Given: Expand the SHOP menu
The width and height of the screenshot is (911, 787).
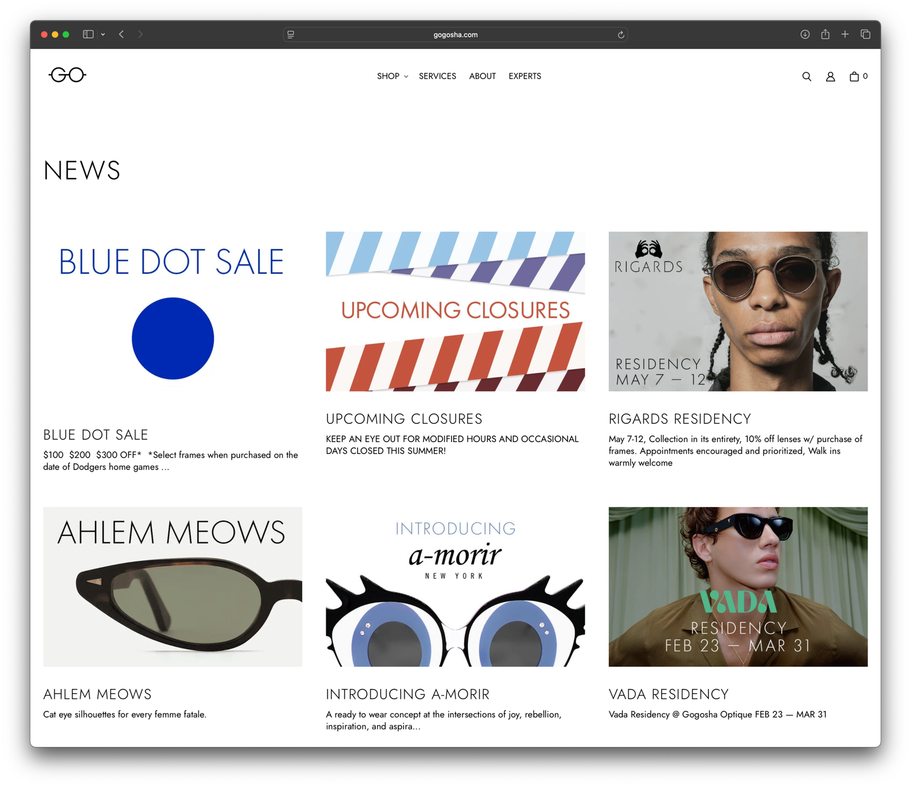Looking at the screenshot, I should click(392, 76).
